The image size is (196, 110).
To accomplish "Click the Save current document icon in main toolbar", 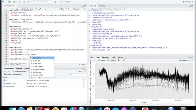I will coord(20,2).
